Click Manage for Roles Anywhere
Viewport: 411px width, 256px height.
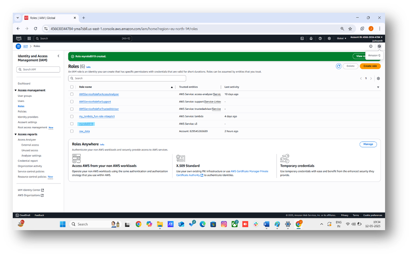(x=368, y=145)
